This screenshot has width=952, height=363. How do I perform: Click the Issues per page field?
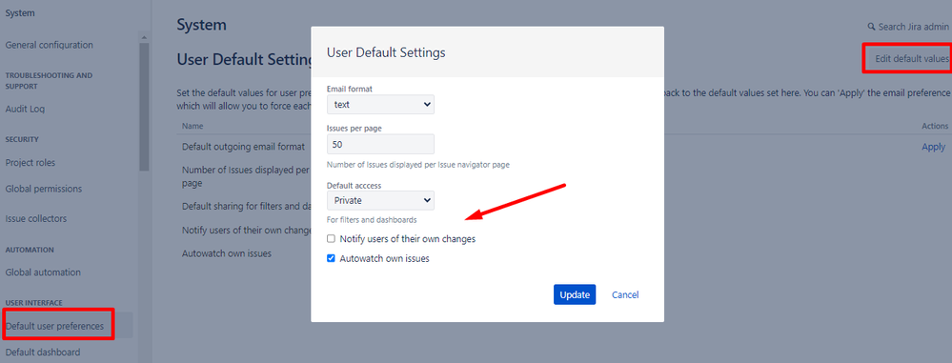380,145
